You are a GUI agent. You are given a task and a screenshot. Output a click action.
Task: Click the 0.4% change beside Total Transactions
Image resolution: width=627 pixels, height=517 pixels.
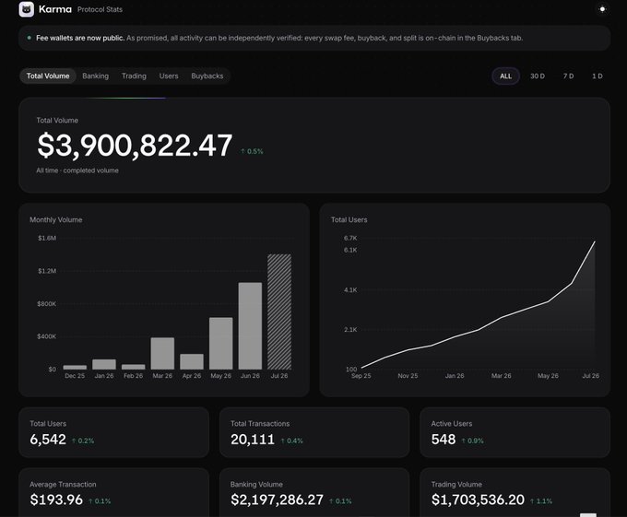tap(291, 441)
